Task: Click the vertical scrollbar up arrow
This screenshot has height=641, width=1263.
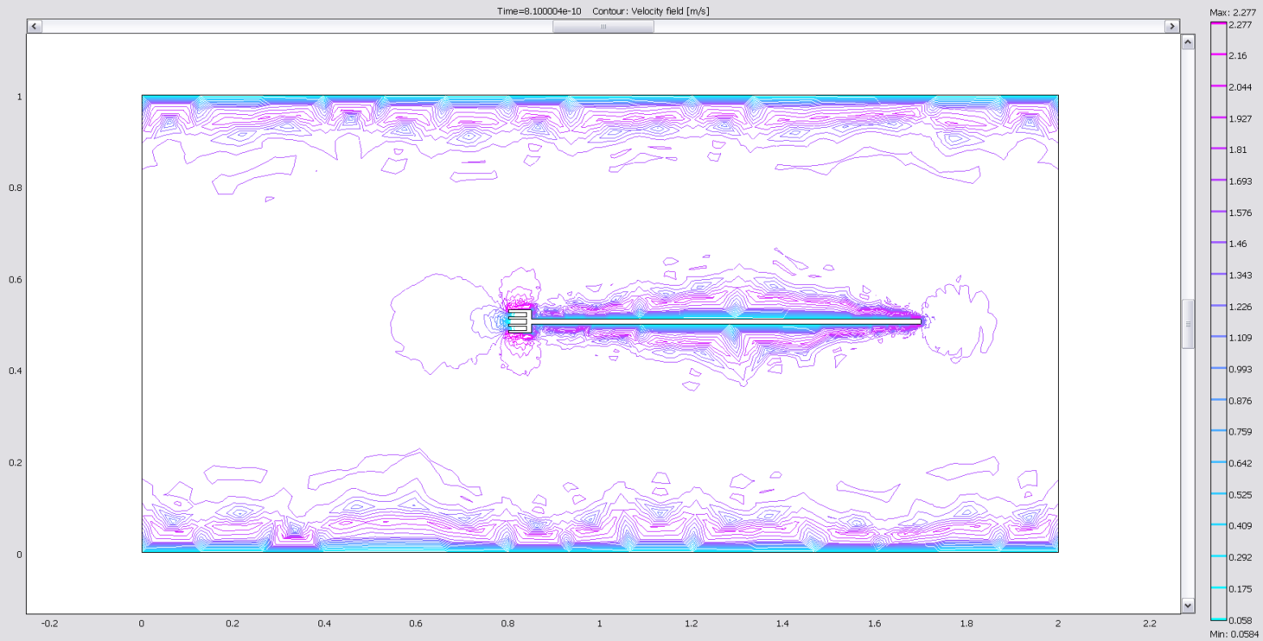Action: pos(1188,41)
